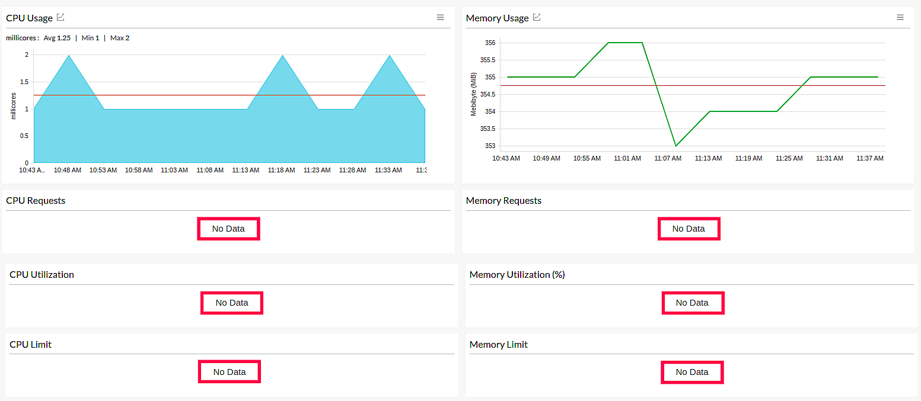Open the CPU Usage hamburger menu
This screenshot has width=921, height=401.
pos(440,18)
